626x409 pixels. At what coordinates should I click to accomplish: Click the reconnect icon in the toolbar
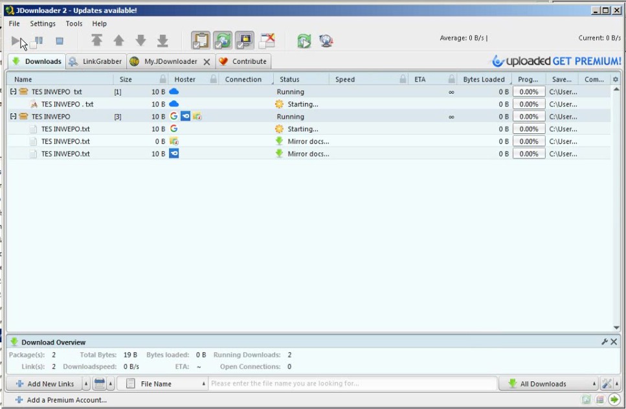pyautogui.click(x=304, y=41)
